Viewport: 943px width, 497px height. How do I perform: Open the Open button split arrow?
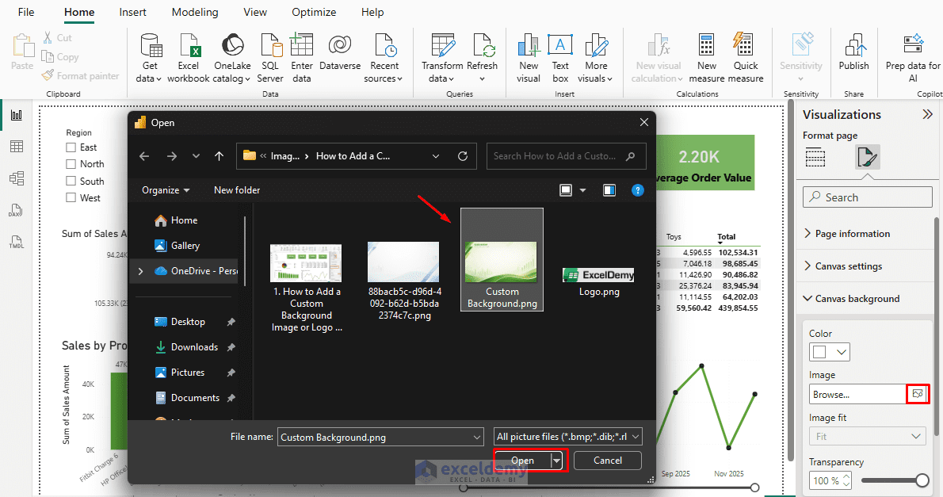coord(557,461)
